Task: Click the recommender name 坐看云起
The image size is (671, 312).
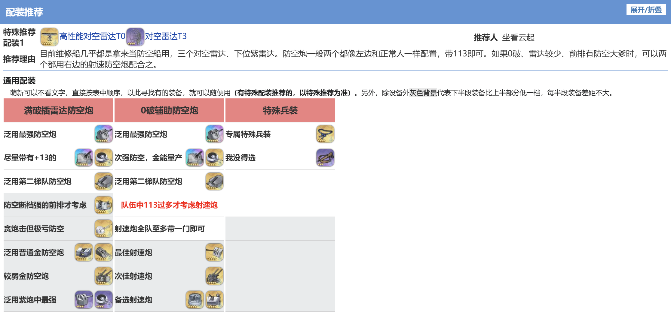Action: pos(518,37)
